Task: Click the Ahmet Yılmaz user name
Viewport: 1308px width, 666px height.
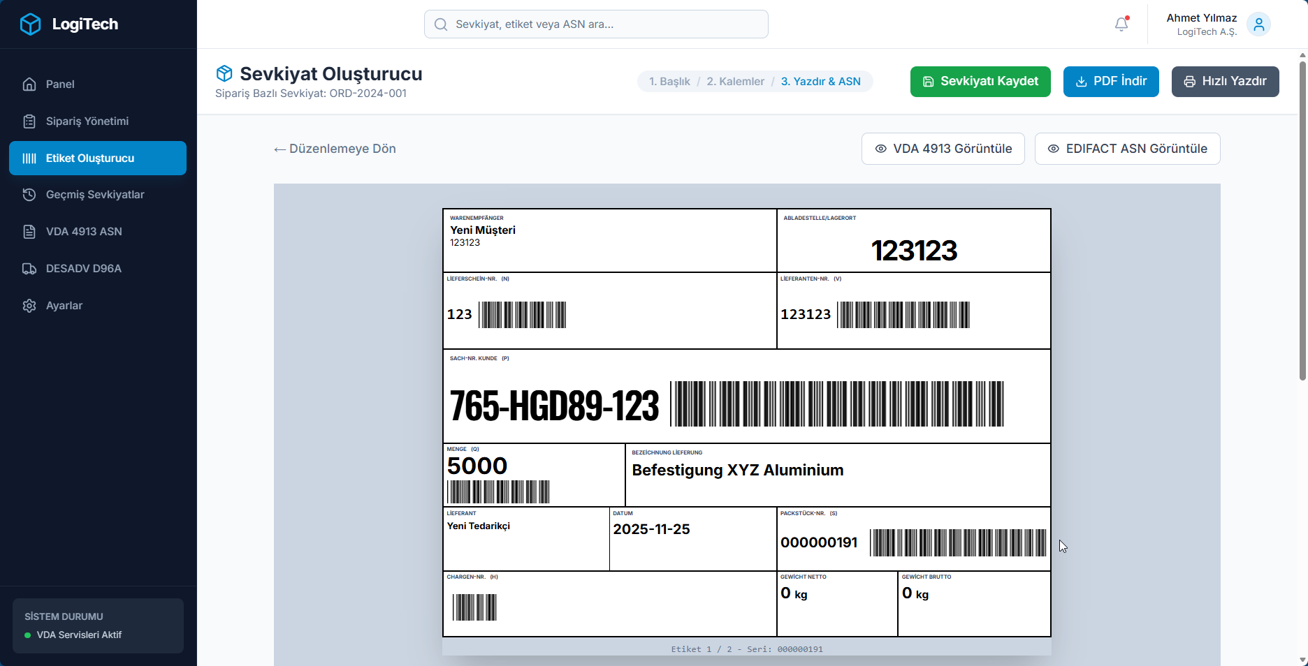Action: point(1202,18)
